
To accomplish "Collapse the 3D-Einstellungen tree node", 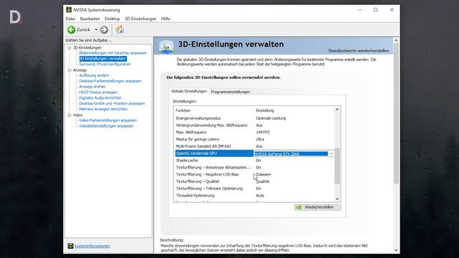I will coord(70,47).
